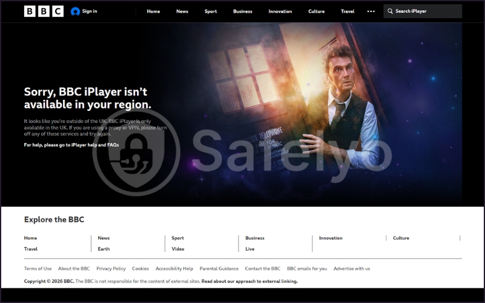Go to Home in Explore the BBC
Viewport: 485px width, 303px height.
click(30, 238)
